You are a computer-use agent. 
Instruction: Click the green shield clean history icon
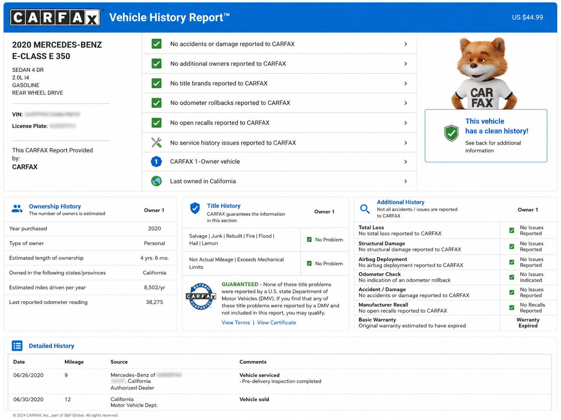pos(451,133)
